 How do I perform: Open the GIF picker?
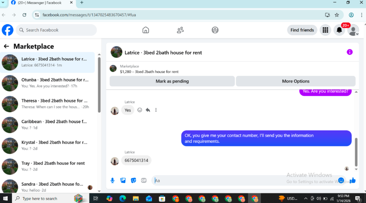[x=144, y=180]
